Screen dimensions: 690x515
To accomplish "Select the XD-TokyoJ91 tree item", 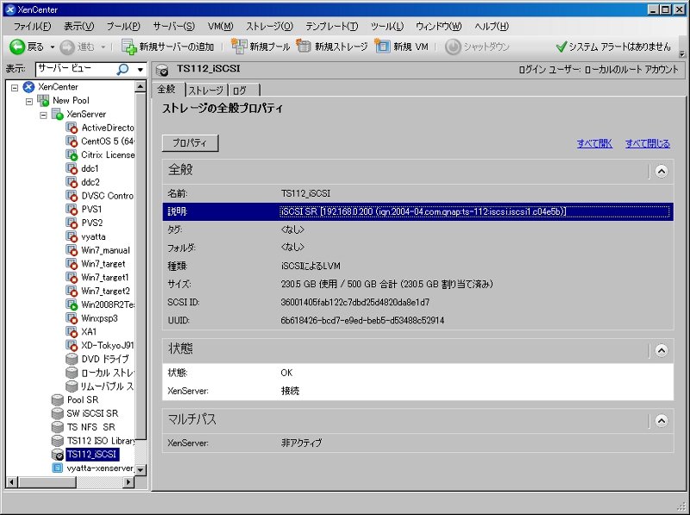I will click(x=107, y=346).
